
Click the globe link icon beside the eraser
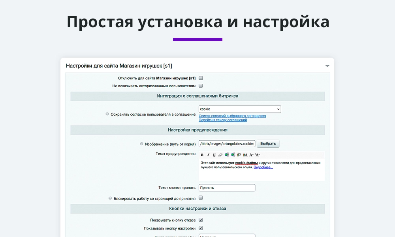[227, 154]
